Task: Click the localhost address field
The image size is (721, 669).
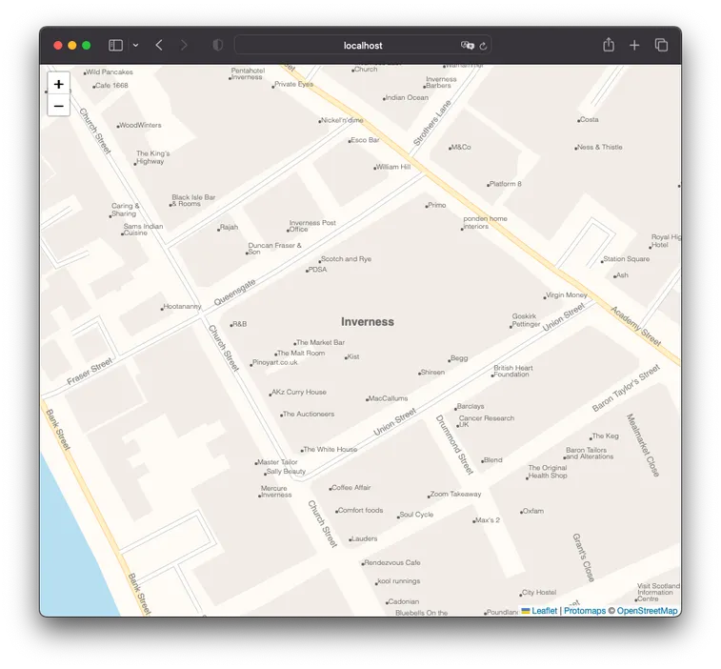Action: [362, 45]
